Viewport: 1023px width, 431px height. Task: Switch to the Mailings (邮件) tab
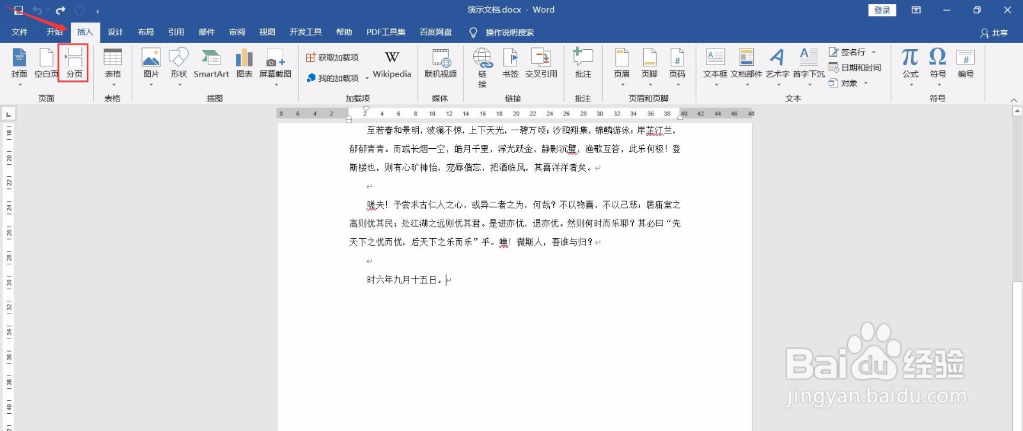pos(207,32)
